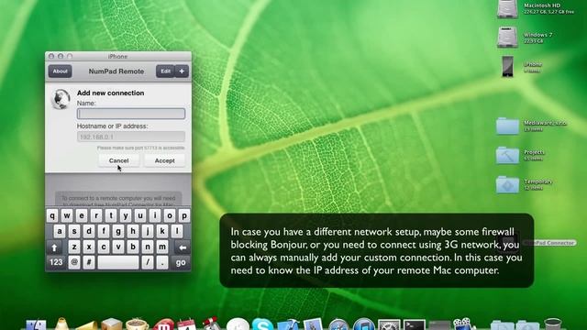Image resolution: width=587 pixels, height=330 pixels.
Task: Open iTunes from the Dock
Action: click(x=363, y=324)
